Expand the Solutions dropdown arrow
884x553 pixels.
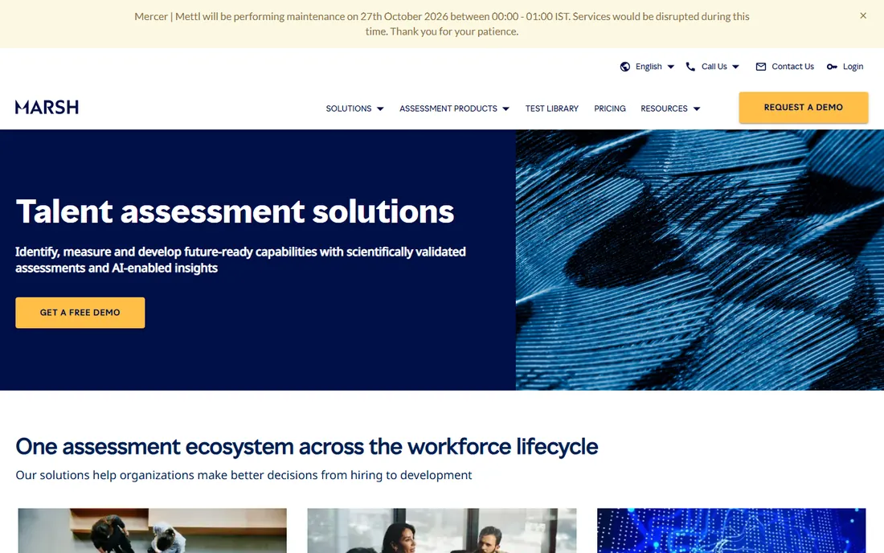(380, 109)
